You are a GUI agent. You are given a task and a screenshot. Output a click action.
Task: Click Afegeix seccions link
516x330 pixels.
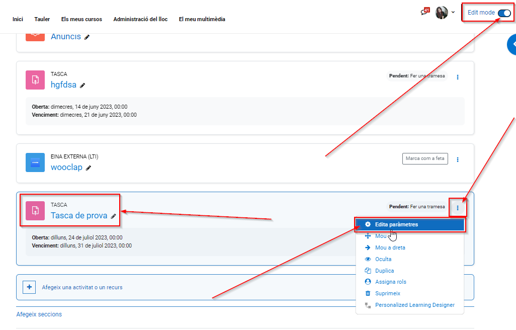pyautogui.click(x=39, y=314)
